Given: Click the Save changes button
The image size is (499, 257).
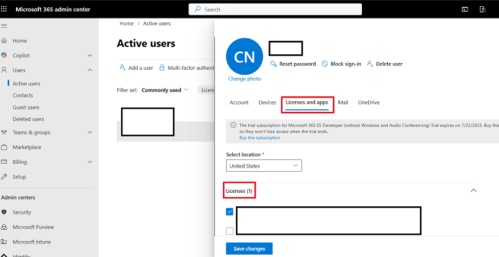Looking at the screenshot, I should coord(249,249).
